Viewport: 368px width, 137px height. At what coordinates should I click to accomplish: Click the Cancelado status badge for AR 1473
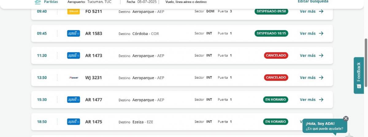[276, 55]
